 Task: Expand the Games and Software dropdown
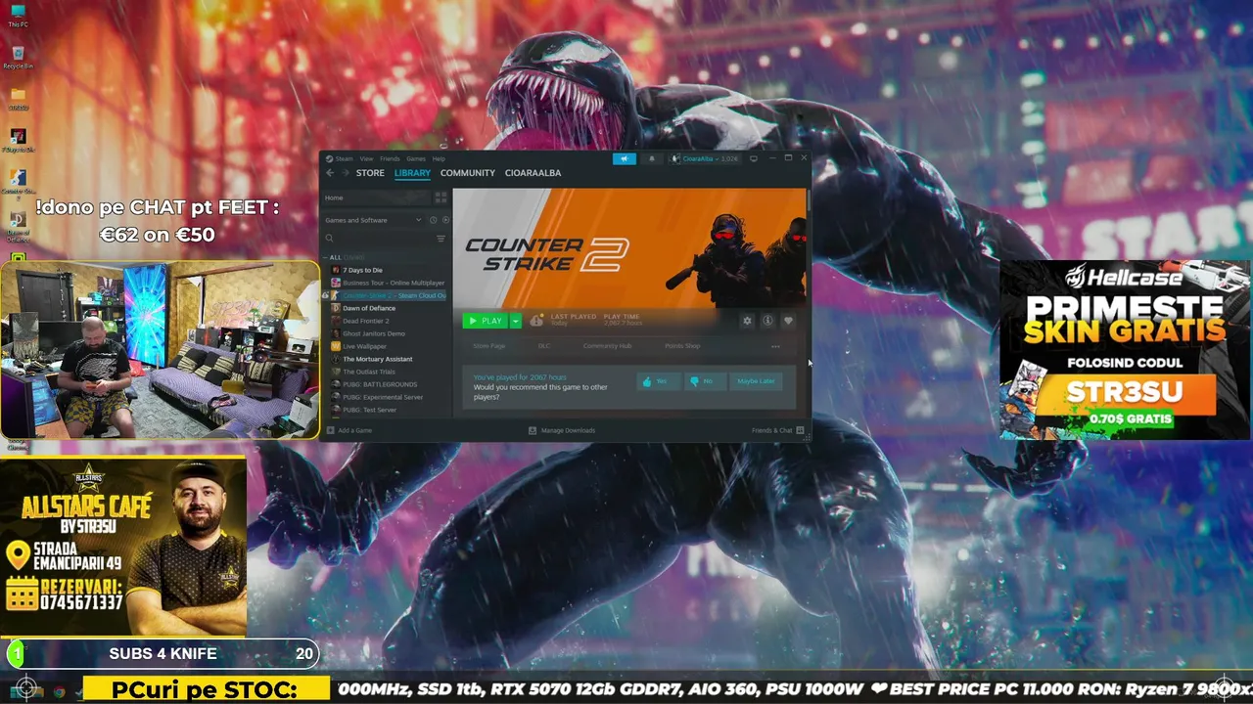(x=374, y=220)
